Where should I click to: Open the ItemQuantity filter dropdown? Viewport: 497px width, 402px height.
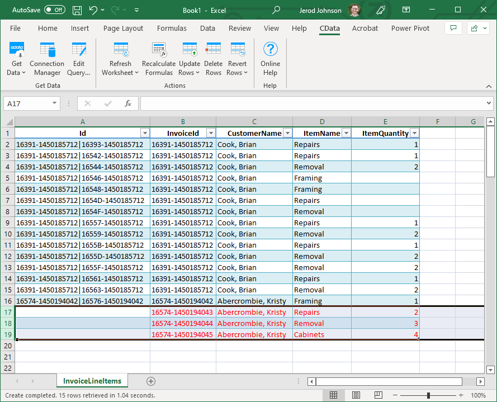[x=415, y=133]
